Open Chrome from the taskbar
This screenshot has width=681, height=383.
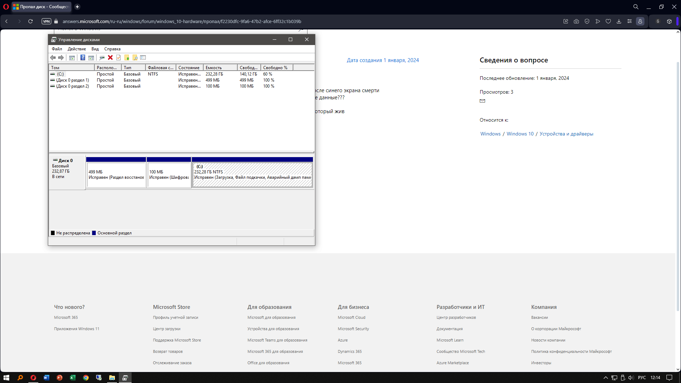86,378
